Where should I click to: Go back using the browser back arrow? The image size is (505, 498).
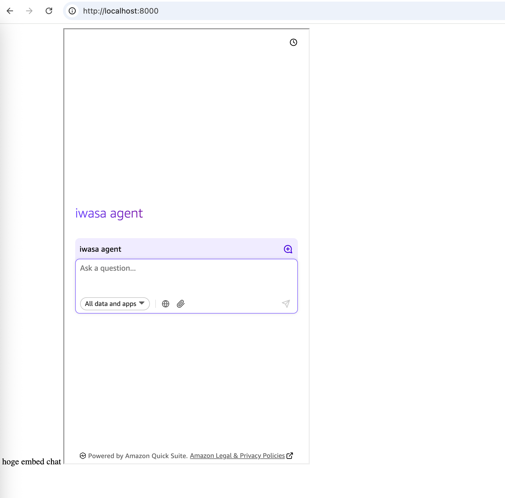tap(10, 11)
